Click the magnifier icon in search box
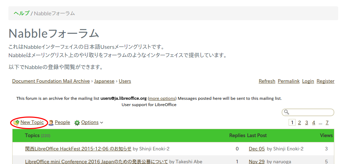Screen dimensions: 342x164 point(287,112)
